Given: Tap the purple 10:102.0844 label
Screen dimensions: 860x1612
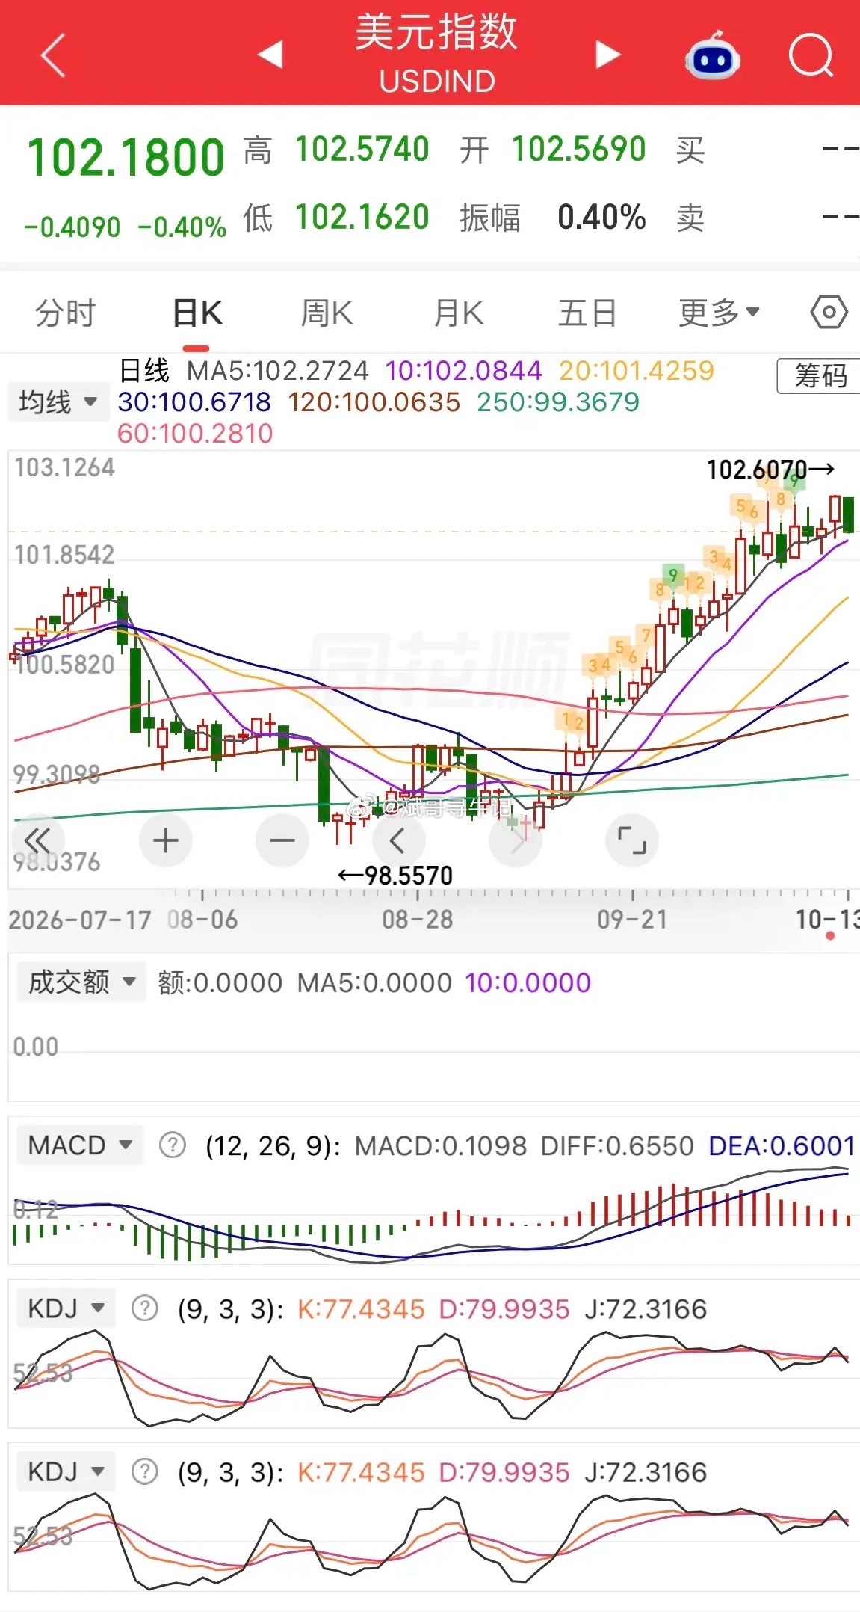Looking at the screenshot, I should (463, 371).
